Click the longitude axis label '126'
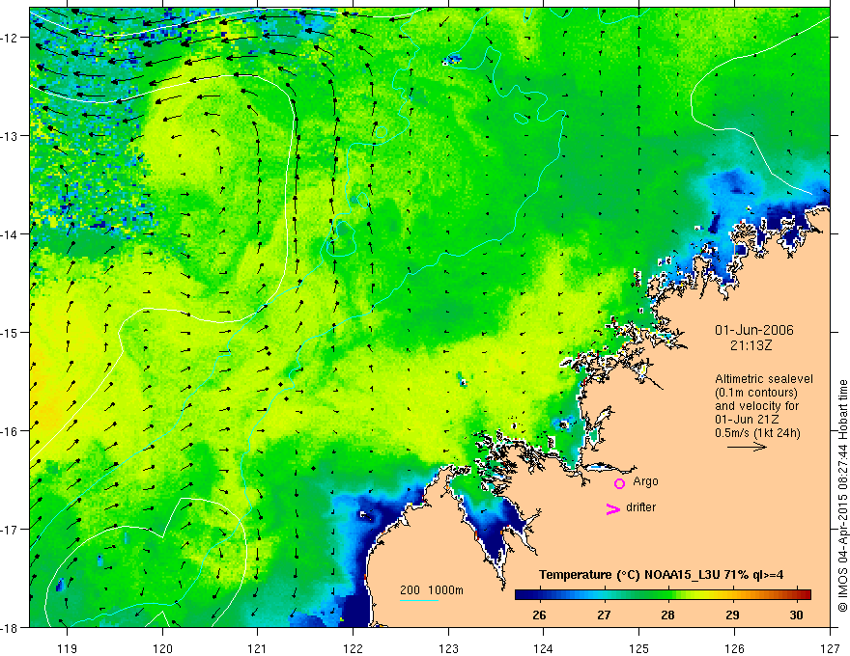Image resolution: width=850 pixels, height=656 pixels. 734,648
